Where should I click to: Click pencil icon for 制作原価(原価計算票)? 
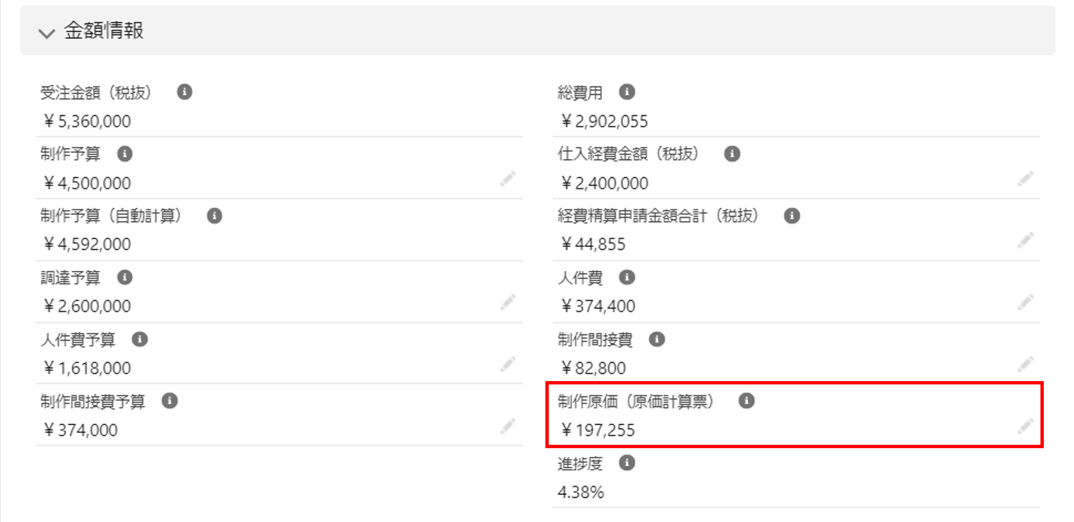point(1025,426)
